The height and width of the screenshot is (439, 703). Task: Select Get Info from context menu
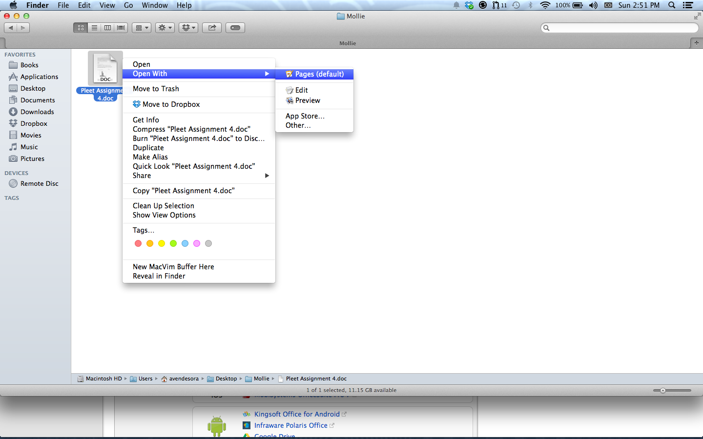(x=146, y=120)
